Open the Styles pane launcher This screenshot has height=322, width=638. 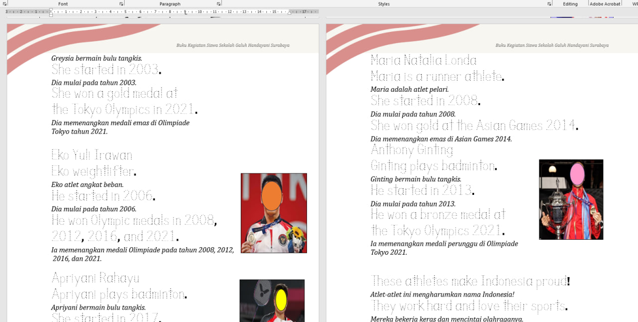549,4
